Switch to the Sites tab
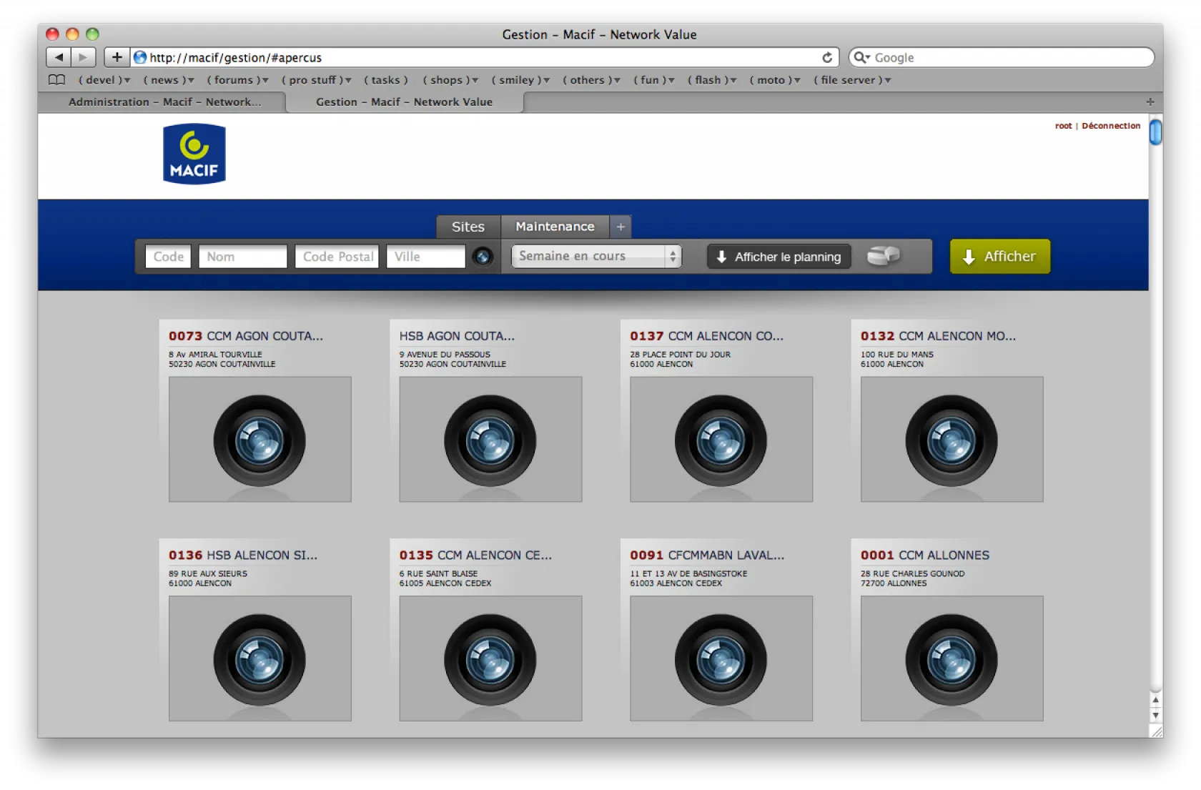This screenshot has height=790, width=1201. click(468, 227)
